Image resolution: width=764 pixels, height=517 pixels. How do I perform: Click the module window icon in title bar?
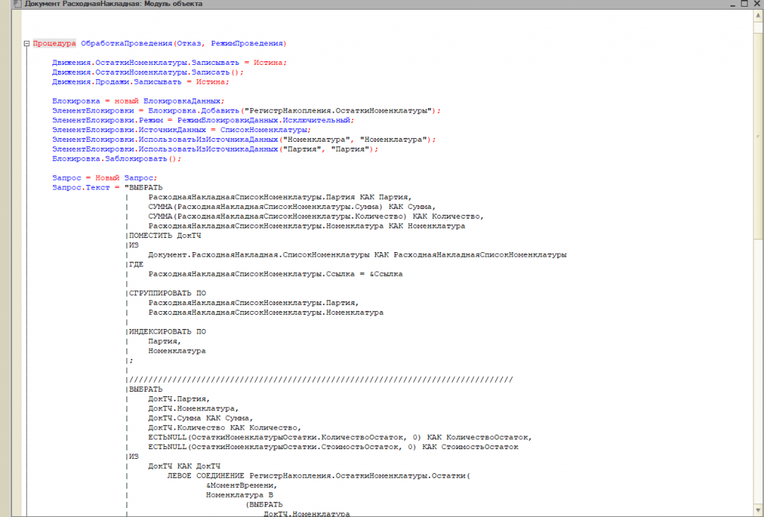[18, 4]
